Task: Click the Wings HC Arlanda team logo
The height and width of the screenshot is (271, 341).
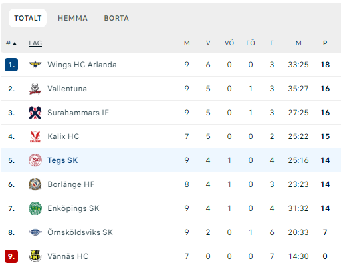Action: coord(35,65)
